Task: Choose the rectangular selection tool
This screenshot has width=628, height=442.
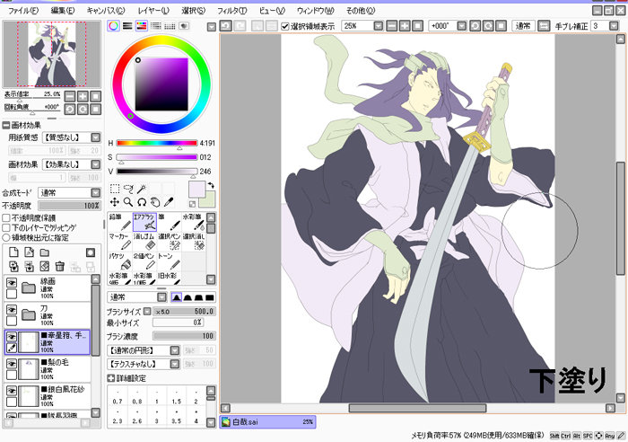Action: (x=115, y=190)
